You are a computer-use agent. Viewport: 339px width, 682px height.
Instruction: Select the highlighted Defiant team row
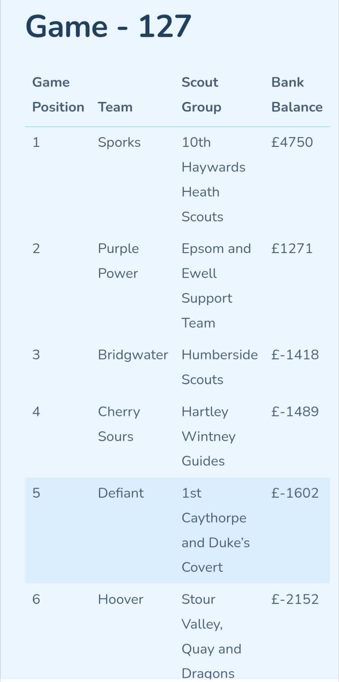click(177, 530)
